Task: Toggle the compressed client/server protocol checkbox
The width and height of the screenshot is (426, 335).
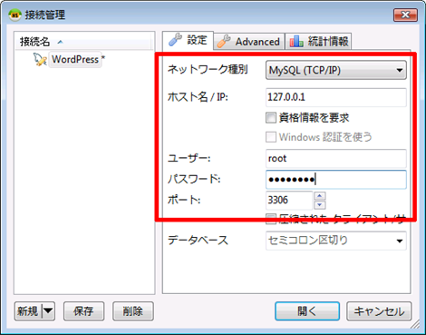Action: 271,219
